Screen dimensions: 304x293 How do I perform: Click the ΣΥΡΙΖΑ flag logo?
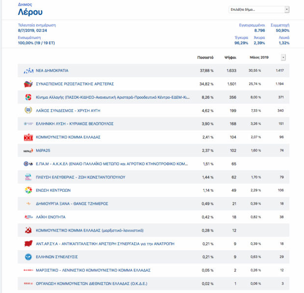28,84
